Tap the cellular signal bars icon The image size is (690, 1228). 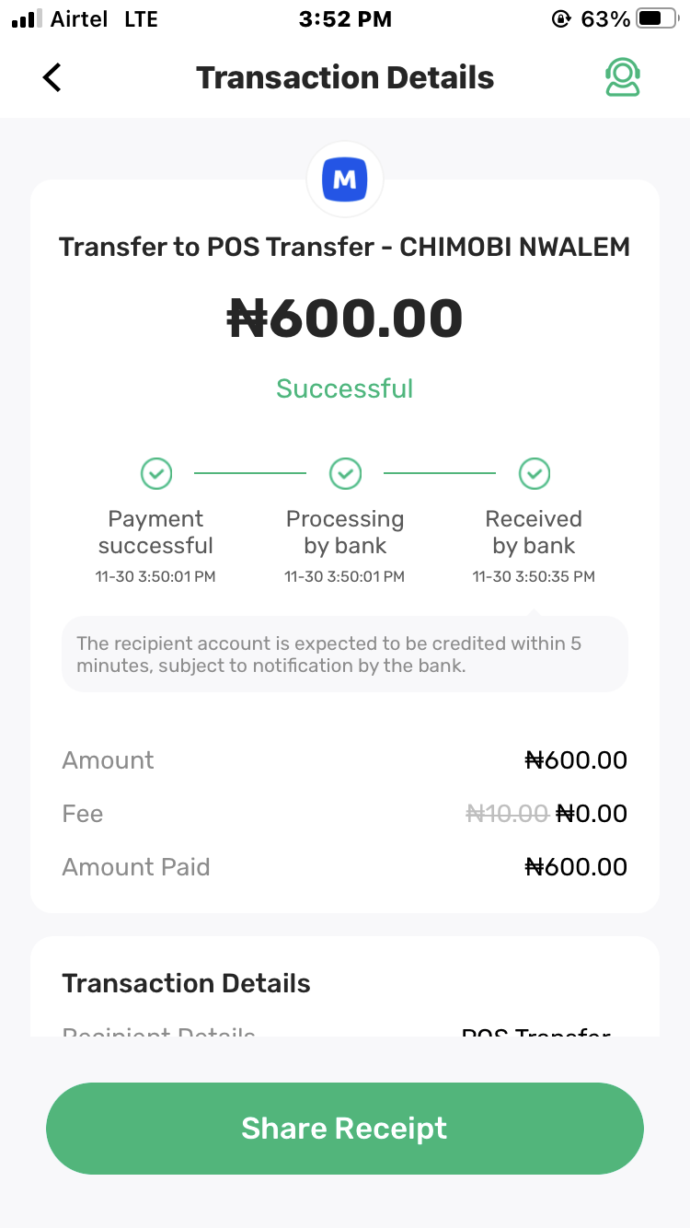click(x=28, y=19)
